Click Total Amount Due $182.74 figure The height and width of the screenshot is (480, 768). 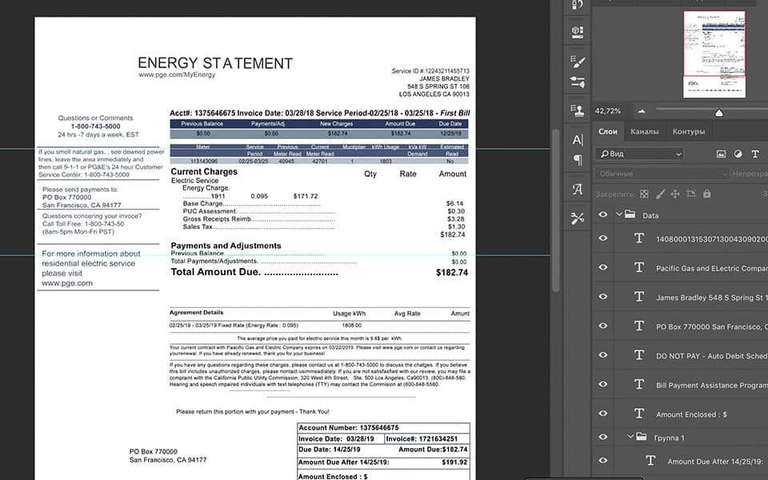click(x=451, y=272)
